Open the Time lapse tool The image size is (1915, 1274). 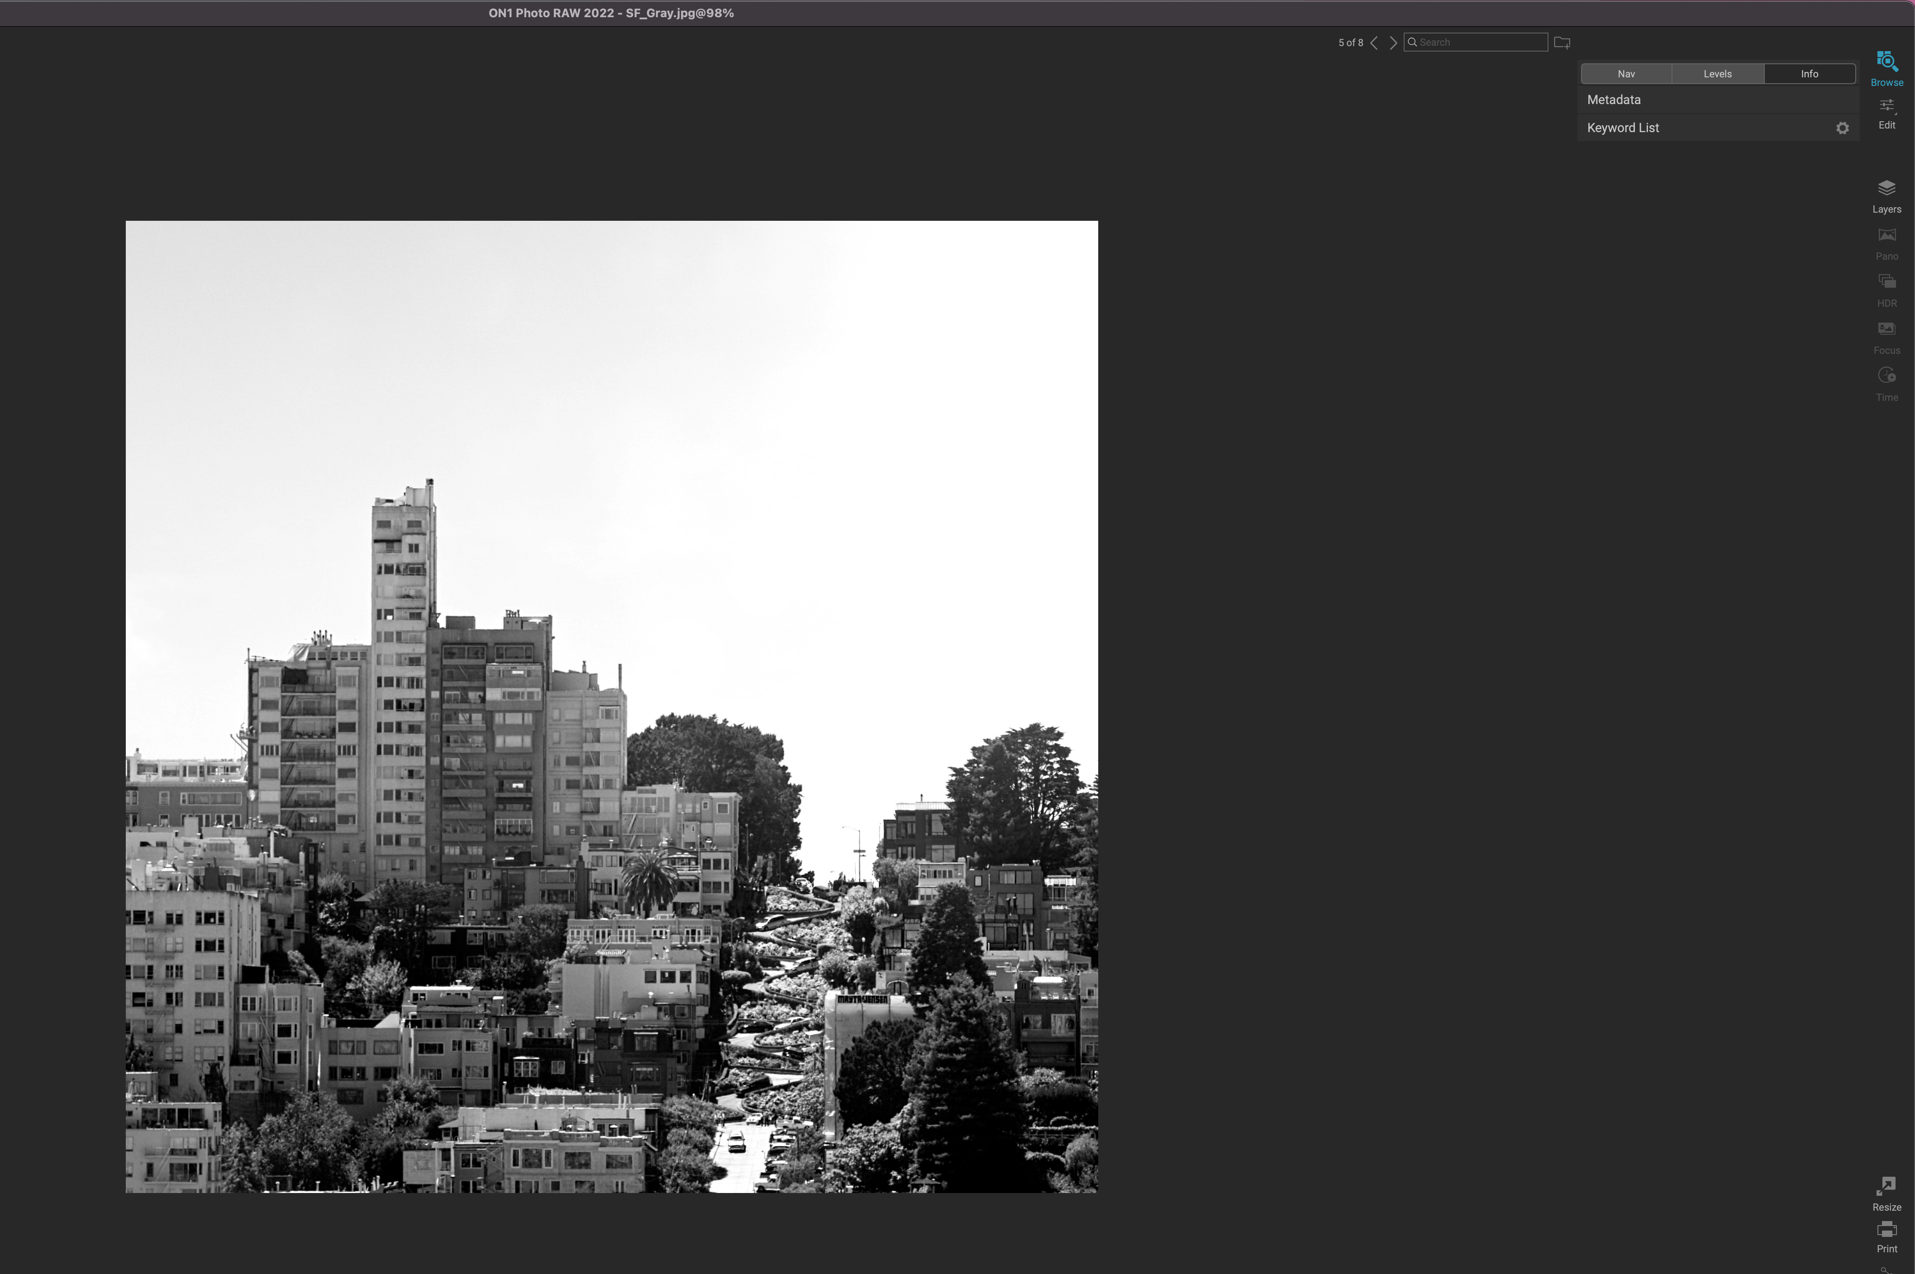point(1886,384)
